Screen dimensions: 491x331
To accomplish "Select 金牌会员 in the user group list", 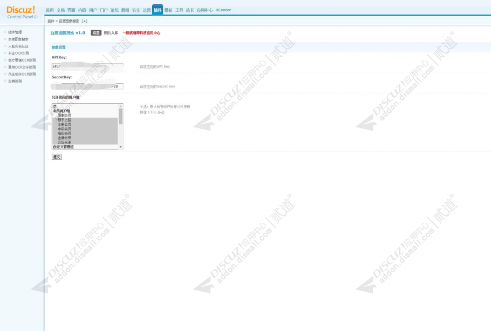I will (x=85, y=138).
